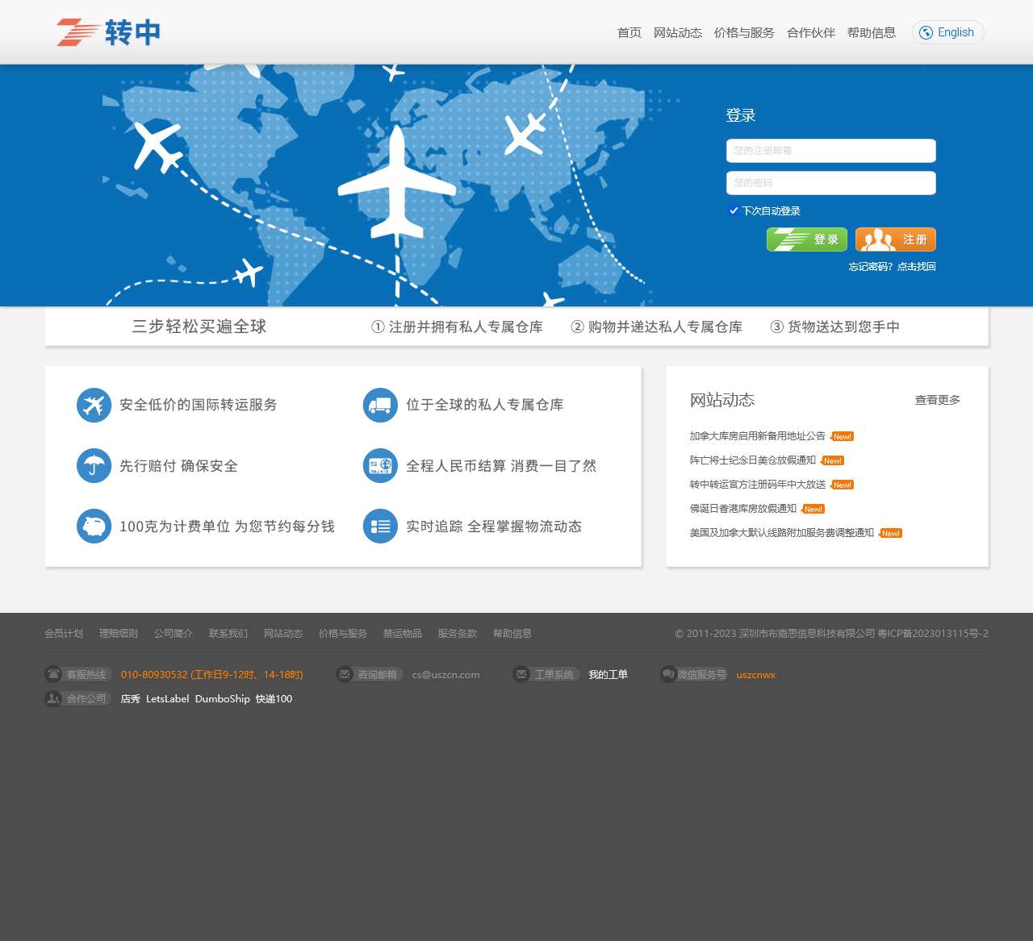The width and height of the screenshot is (1033, 941).
Task: Click 公司简介 in the footer
Action: pyautogui.click(x=174, y=634)
